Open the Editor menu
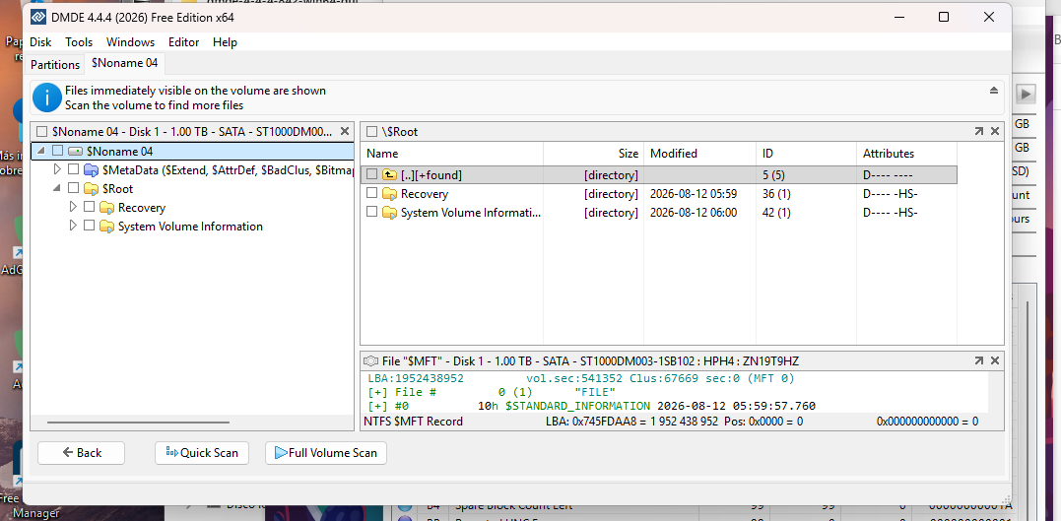 (184, 42)
